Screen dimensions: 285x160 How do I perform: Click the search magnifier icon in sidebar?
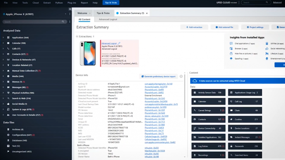click(x=63, y=22)
